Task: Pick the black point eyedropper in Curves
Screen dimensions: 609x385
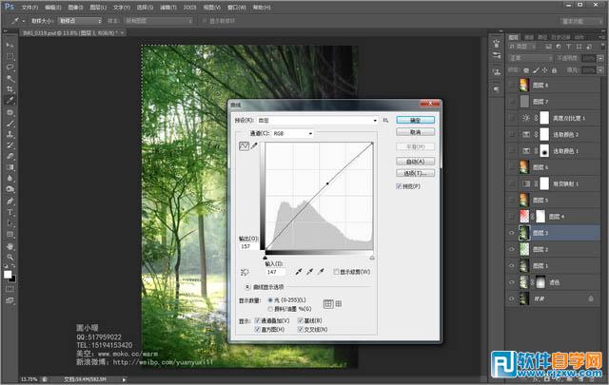Action: point(298,272)
